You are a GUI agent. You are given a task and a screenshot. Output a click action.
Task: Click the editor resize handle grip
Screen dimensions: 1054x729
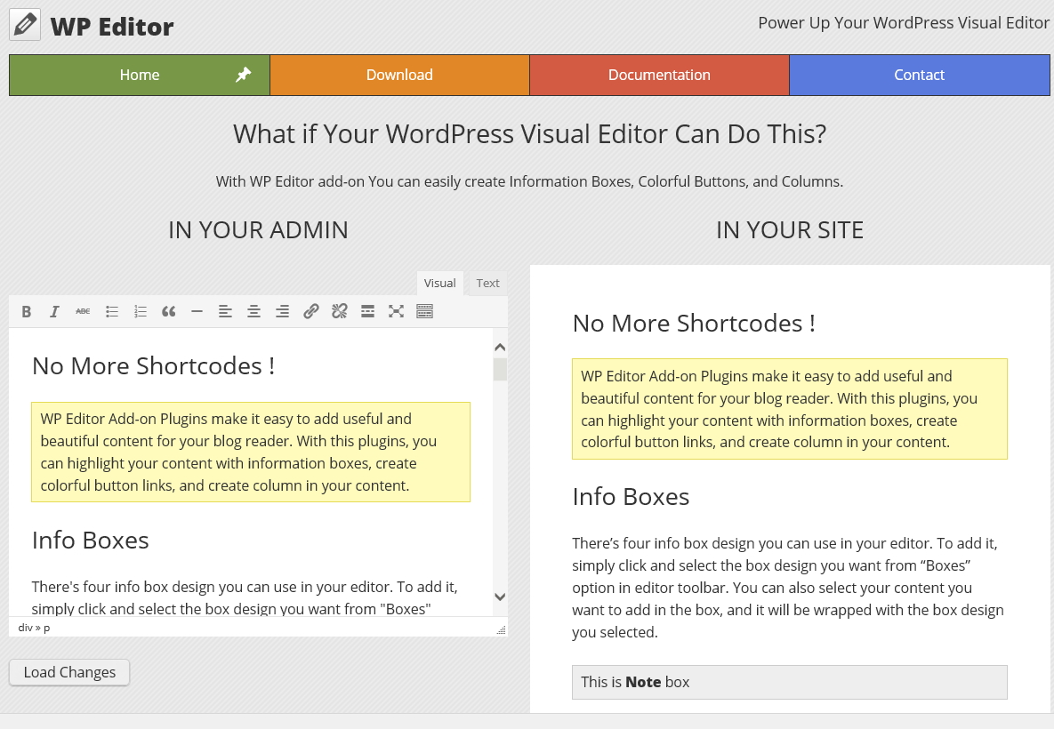(x=501, y=629)
